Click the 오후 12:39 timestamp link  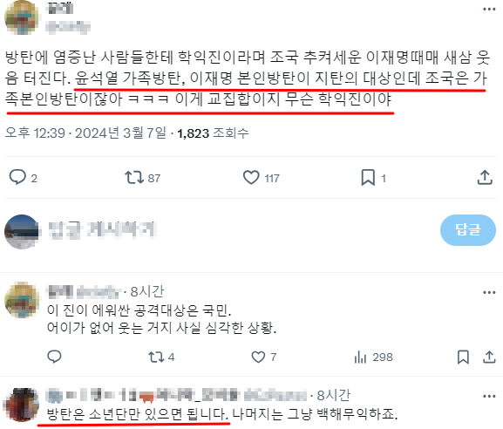(35, 133)
